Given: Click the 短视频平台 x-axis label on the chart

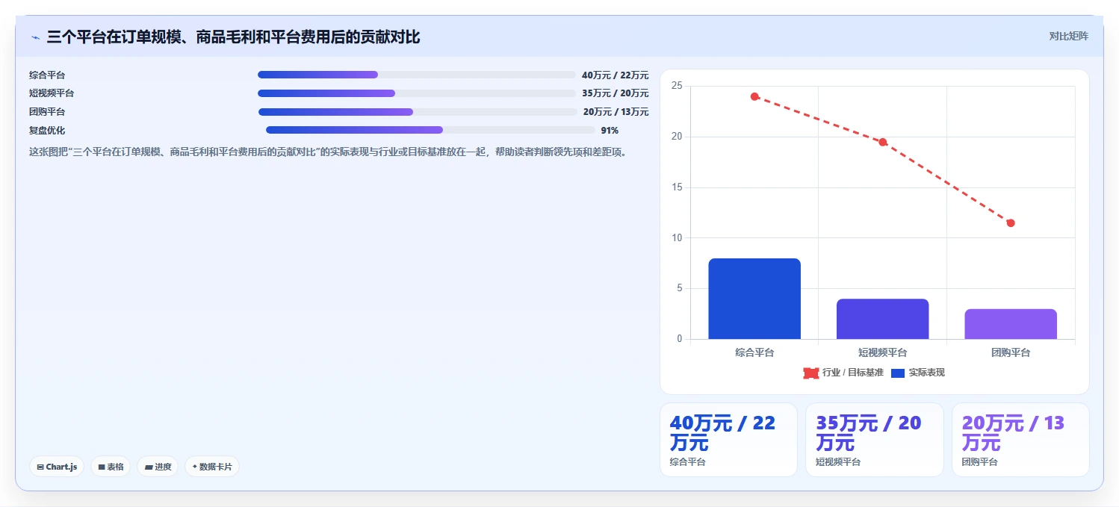Looking at the screenshot, I should tap(883, 352).
